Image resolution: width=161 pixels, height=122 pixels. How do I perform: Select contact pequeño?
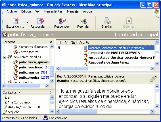coord(13,112)
